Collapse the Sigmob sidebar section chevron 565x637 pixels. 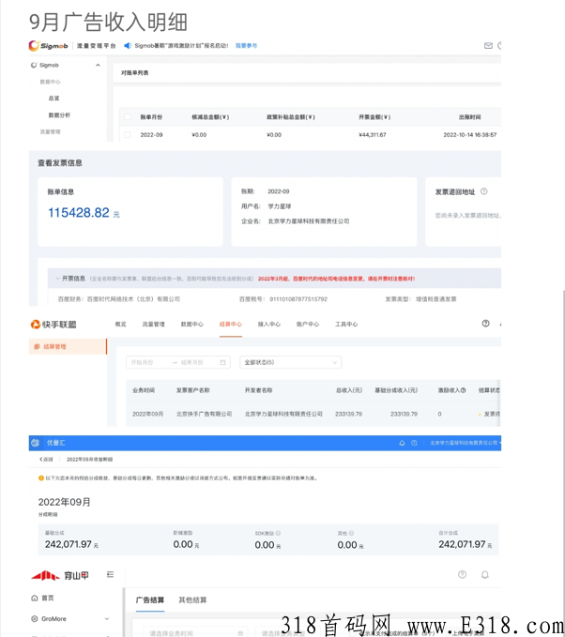click(x=98, y=65)
